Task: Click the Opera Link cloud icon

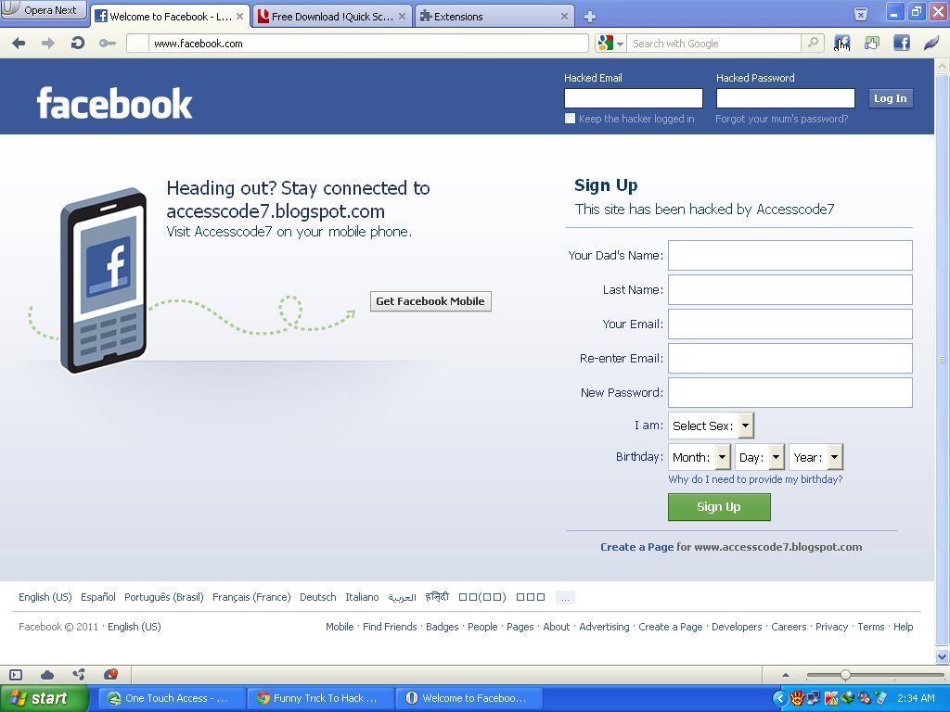Action: 47,675
